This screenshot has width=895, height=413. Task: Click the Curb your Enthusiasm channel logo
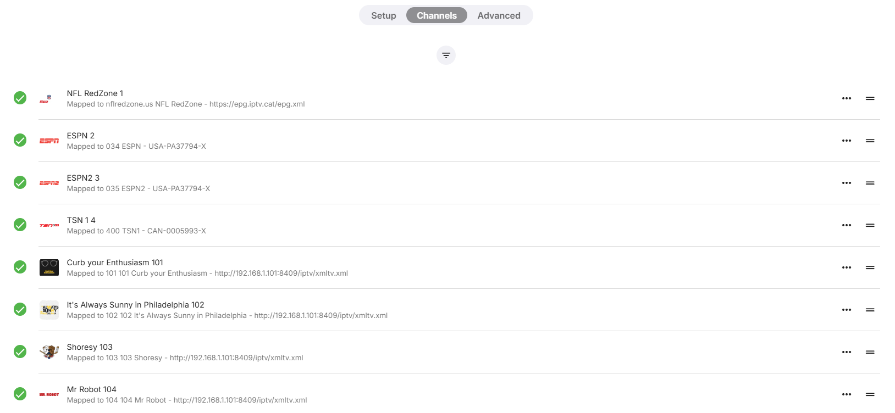(x=49, y=267)
